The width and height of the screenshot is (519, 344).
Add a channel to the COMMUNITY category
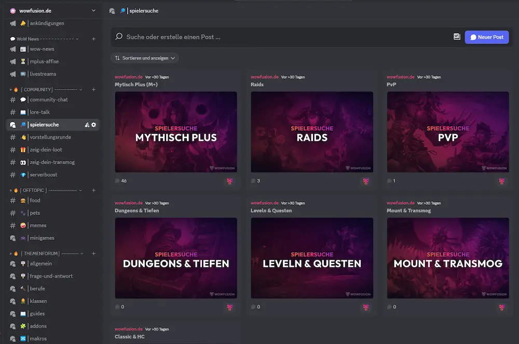click(x=93, y=90)
